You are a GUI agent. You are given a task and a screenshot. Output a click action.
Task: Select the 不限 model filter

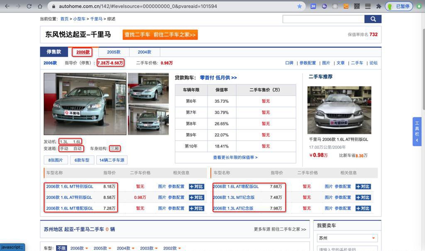point(61,248)
